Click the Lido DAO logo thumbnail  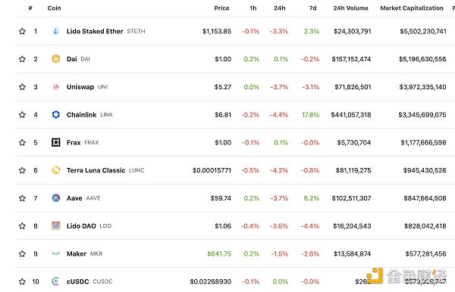point(56,225)
